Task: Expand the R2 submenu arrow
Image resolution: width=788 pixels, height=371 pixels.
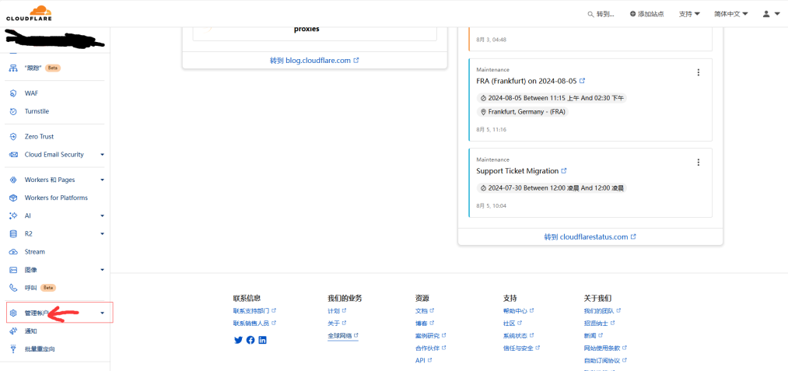Action: [x=102, y=234]
